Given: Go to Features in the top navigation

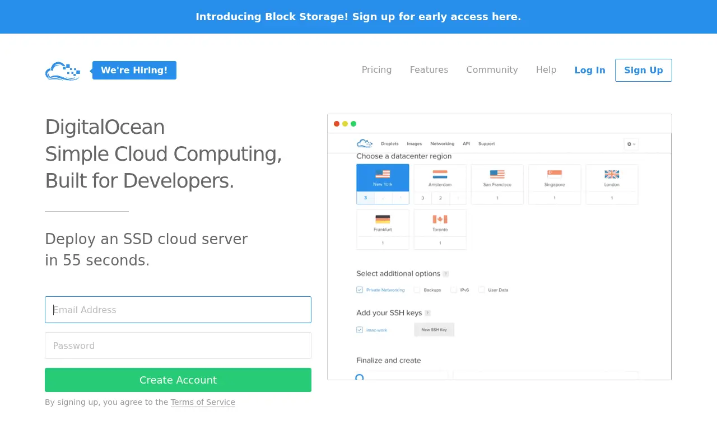Looking at the screenshot, I should coord(429,70).
